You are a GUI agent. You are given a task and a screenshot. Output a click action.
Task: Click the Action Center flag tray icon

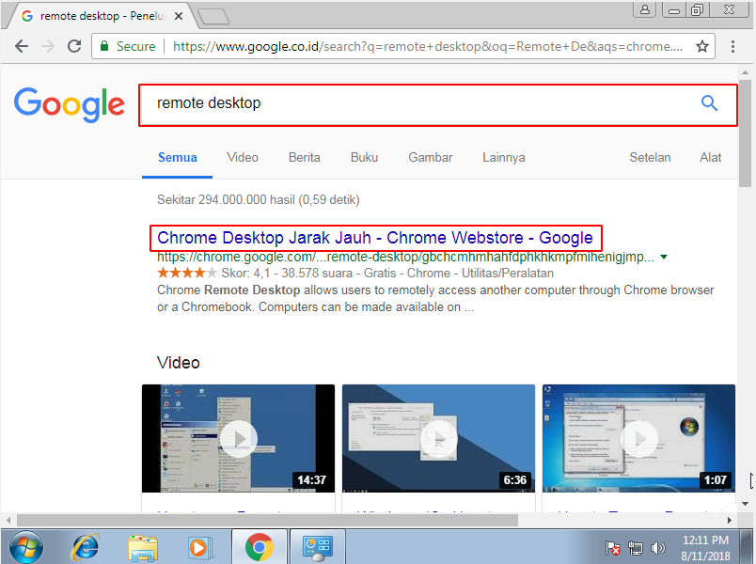pyautogui.click(x=613, y=548)
